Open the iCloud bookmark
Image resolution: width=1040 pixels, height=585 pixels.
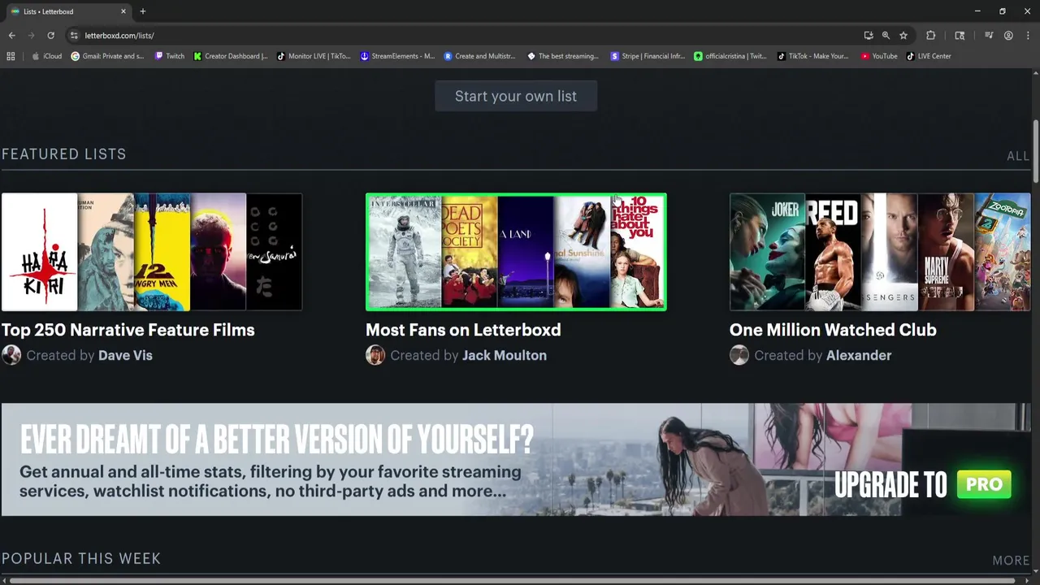coord(46,56)
